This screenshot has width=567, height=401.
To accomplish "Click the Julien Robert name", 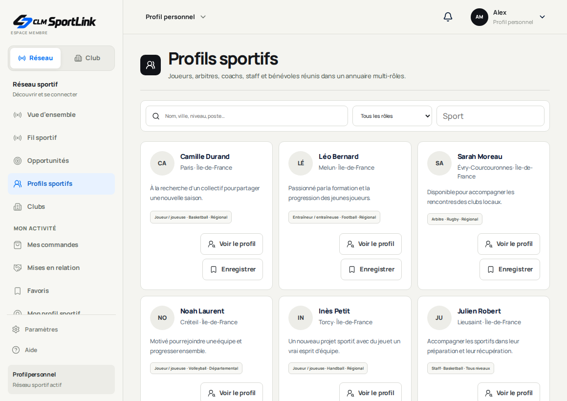I will coord(479,311).
